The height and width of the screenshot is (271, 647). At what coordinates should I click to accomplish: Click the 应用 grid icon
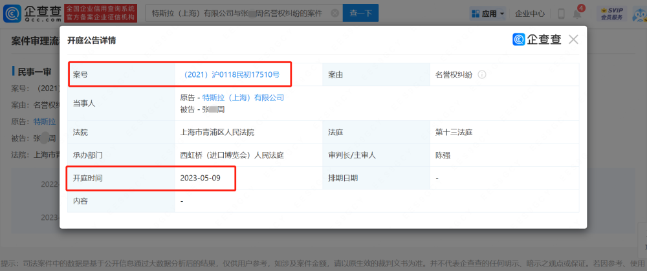pyautogui.click(x=476, y=14)
